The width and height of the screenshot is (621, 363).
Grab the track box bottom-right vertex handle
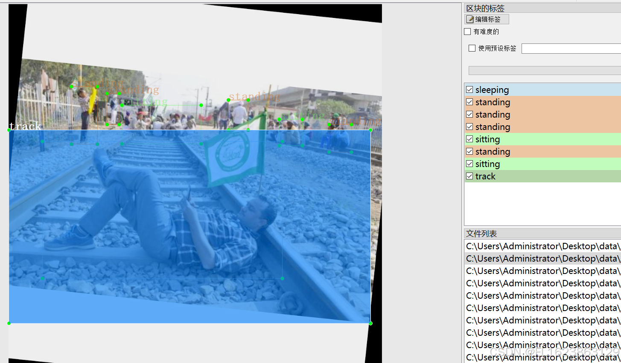(370, 323)
